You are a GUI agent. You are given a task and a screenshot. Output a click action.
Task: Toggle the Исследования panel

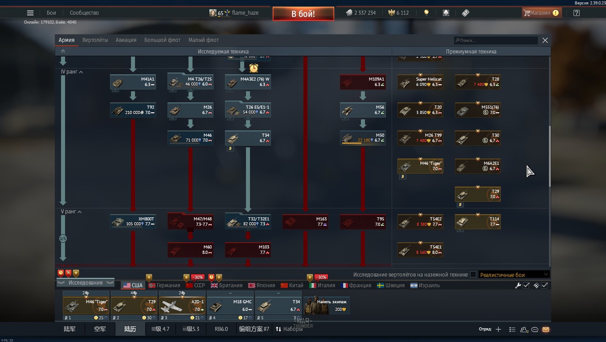click(x=85, y=283)
